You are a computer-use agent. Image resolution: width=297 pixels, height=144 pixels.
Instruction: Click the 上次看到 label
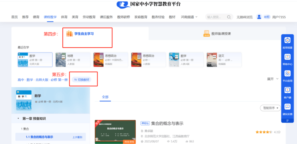[x=77, y=137]
